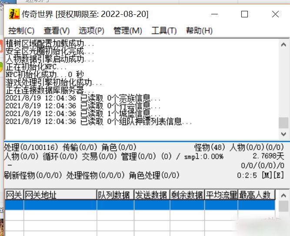Click the 平均流量 column header
290x236 pixels.
click(x=221, y=195)
